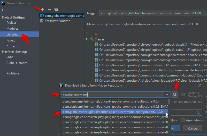This screenshot has width=207, height=136.
Task: Click the folder browse icon in download dialog
Action: click(198, 113)
